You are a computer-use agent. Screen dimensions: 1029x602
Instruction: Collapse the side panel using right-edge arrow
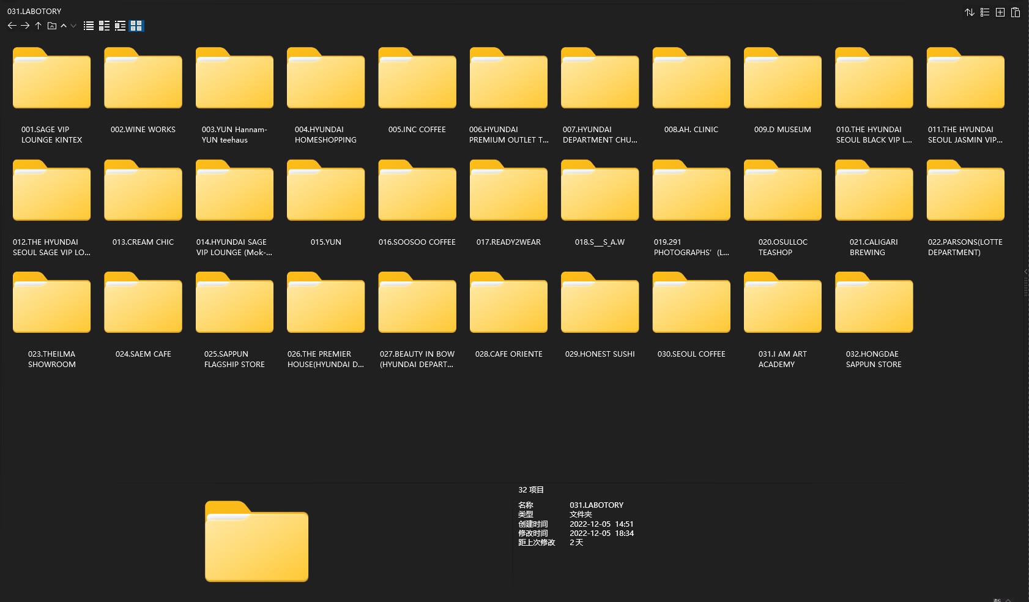(1025, 272)
